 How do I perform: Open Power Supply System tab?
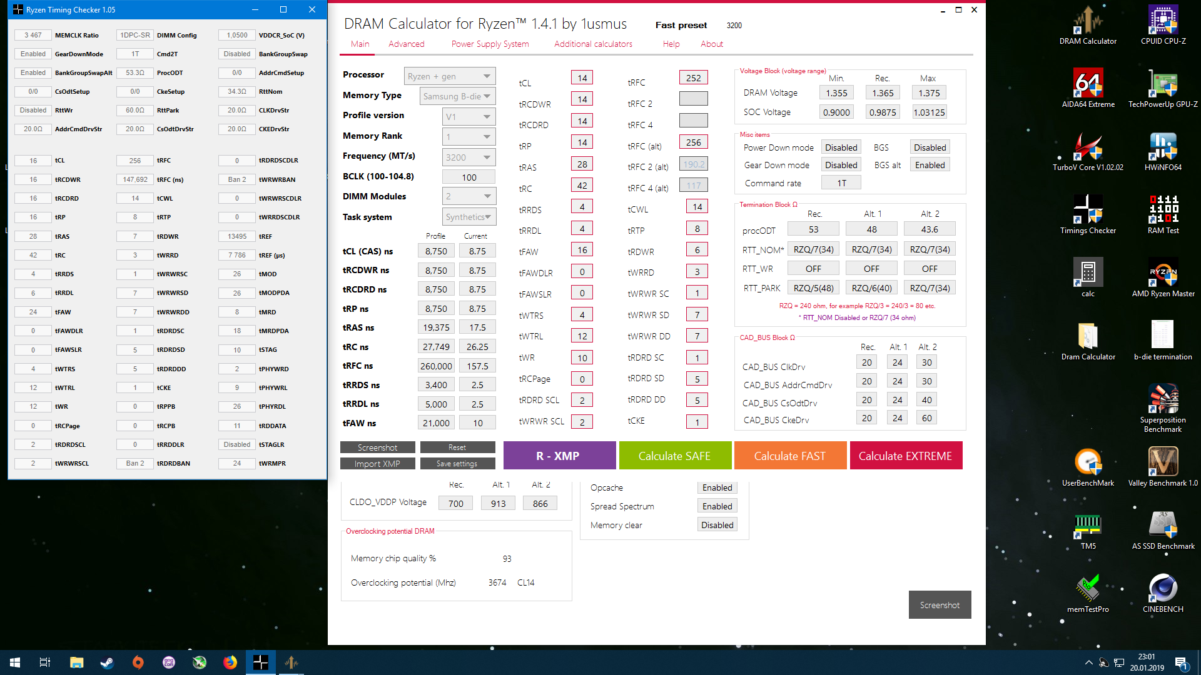[490, 44]
